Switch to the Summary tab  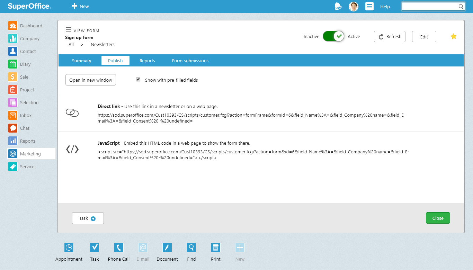click(x=81, y=61)
